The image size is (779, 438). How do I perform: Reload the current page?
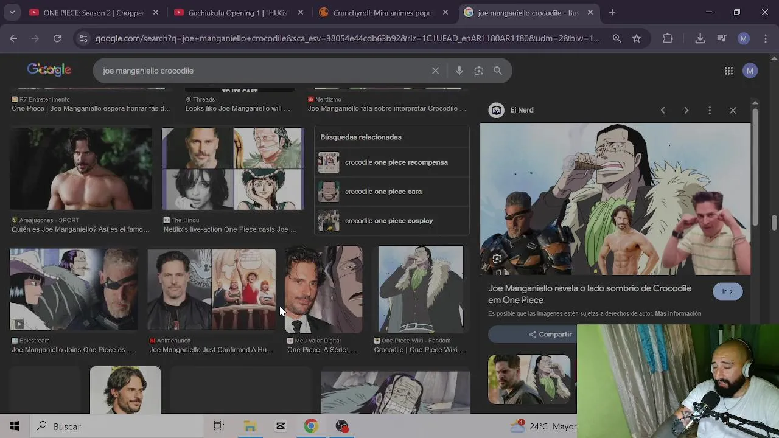pyautogui.click(x=57, y=38)
